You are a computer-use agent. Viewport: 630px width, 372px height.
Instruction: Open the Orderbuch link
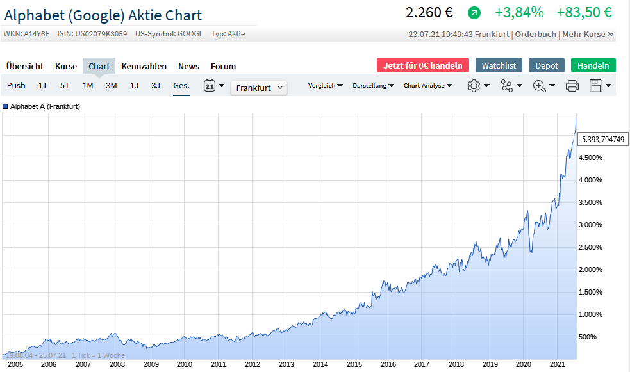(x=535, y=34)
